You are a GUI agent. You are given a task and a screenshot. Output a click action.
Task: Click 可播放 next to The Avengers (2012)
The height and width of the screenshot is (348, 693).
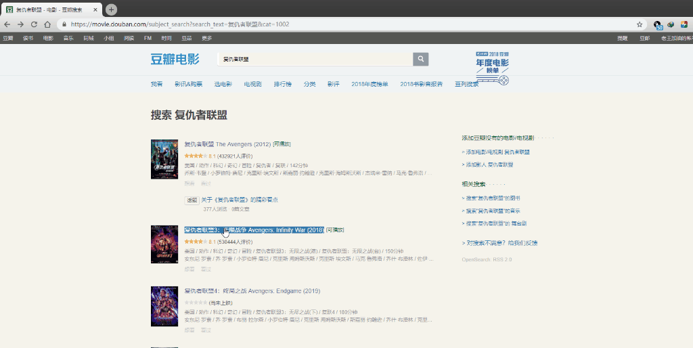(x=282, y=144)
